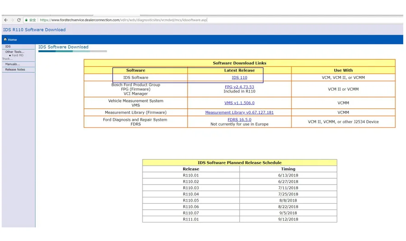Click the J2534 Device use-with cell
Image resolution: width=406 pixels, height=241 pixels.
pos(343,122)
